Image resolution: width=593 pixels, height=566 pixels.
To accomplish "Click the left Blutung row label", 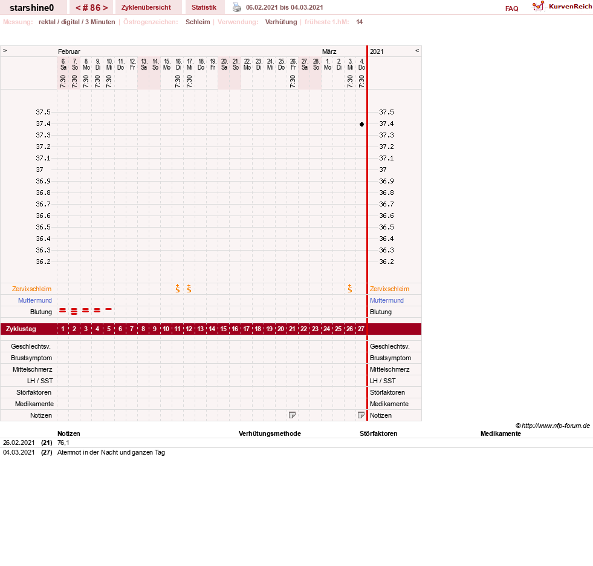I will (41, 312).
